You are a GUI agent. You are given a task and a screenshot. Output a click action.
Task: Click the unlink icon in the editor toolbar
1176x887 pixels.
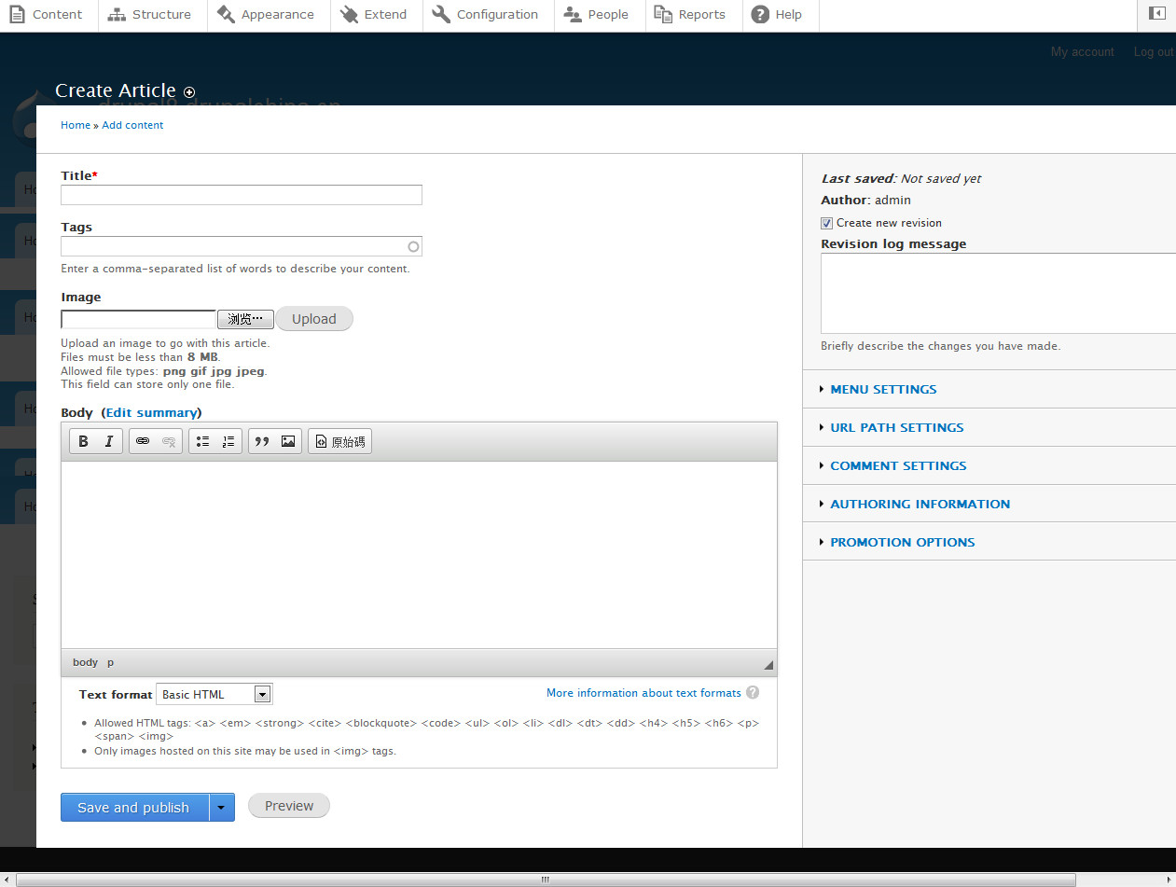pos(168,440)
